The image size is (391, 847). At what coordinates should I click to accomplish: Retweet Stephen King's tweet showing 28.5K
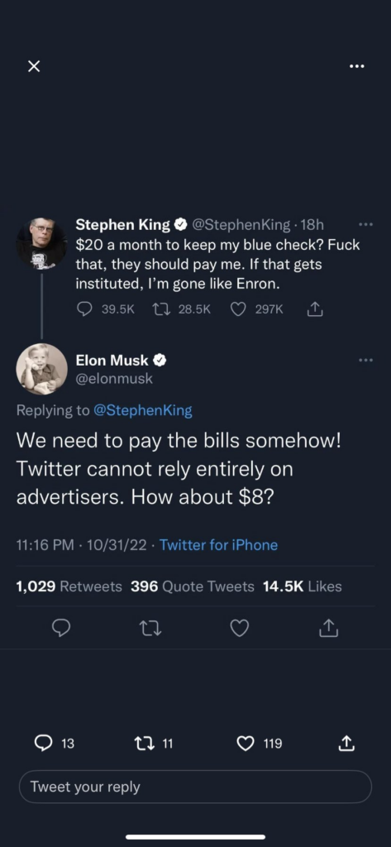pos(182,309)
